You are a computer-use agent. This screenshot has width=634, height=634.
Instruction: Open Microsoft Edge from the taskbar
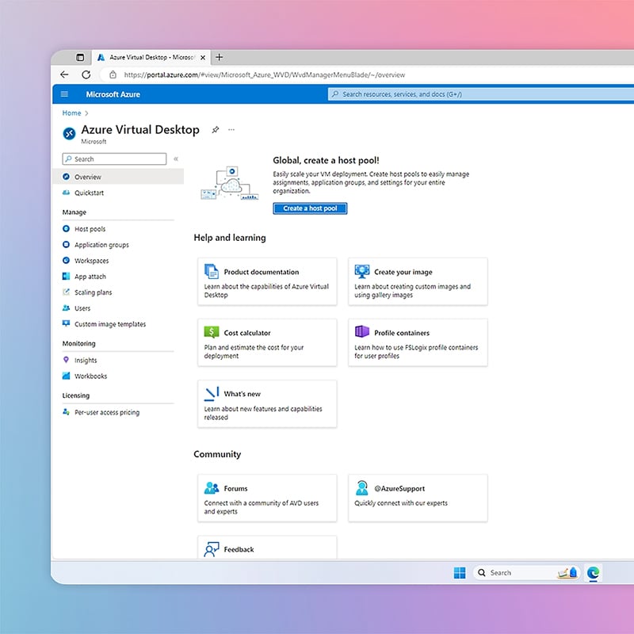[x=593, y=572]
